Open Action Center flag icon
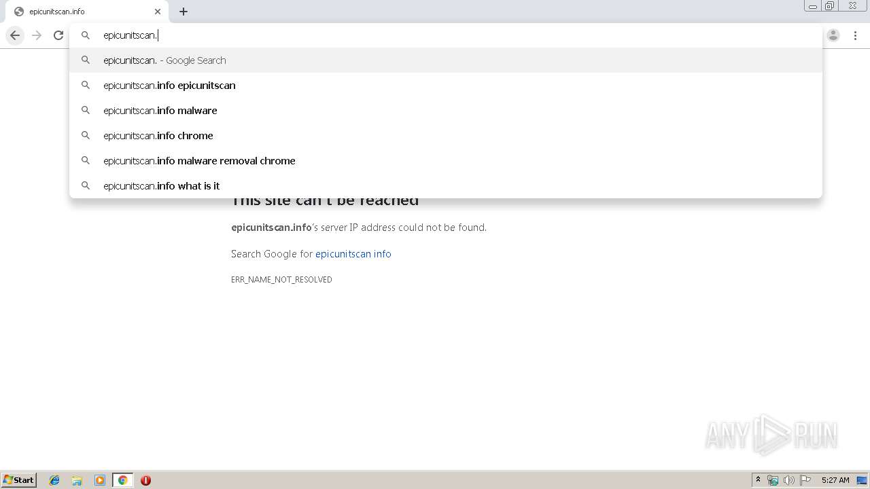This screenshot has width=870, height=489. click(x=805, y=480)
